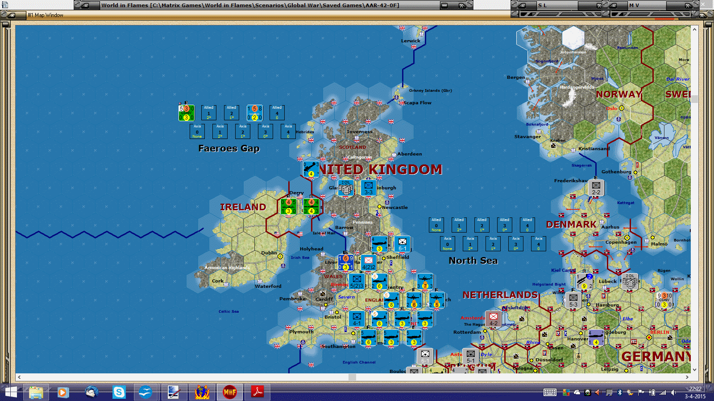Click the map vertical scrollbar down arrow
714x401 pixels.
coord(694,370)
